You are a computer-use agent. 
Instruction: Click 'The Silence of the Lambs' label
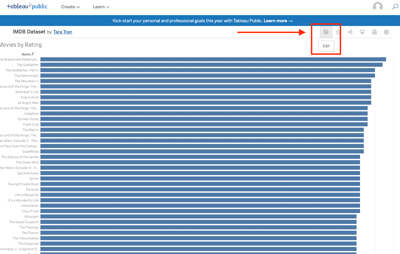click(x=20, y=157)
